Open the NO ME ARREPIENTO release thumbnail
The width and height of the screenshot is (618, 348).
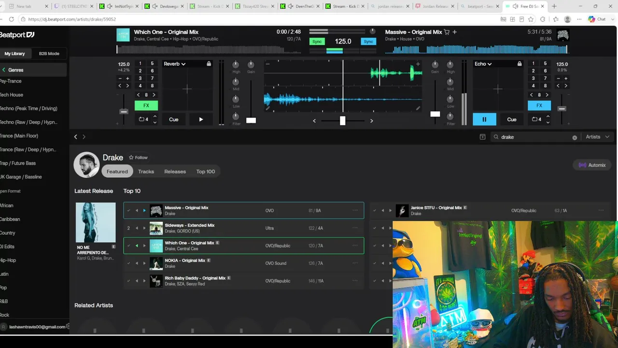click(x=96, y=222)
